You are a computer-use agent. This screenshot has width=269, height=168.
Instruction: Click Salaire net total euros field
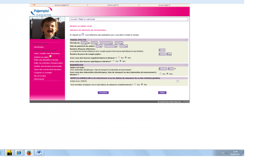[163, 69]
